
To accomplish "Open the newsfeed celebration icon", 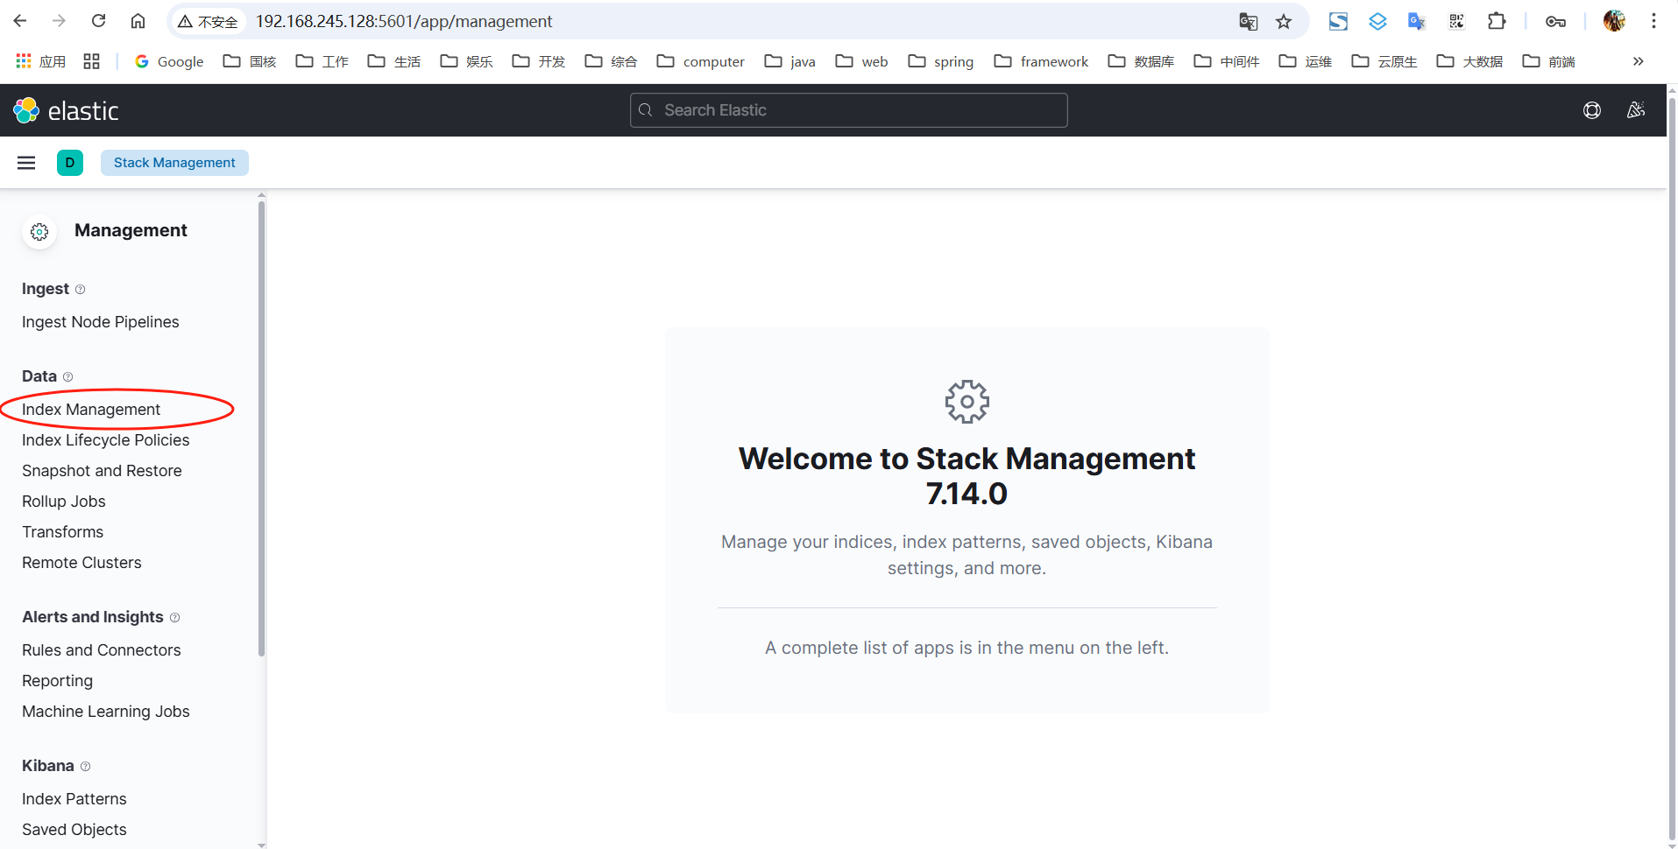I will pos(1636,110).
